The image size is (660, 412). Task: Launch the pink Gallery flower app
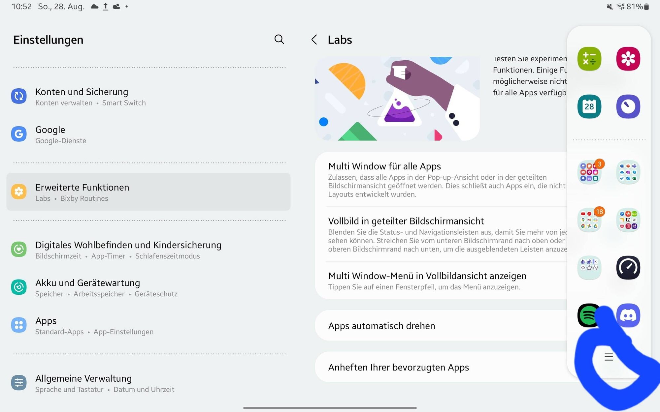point(628,59)
